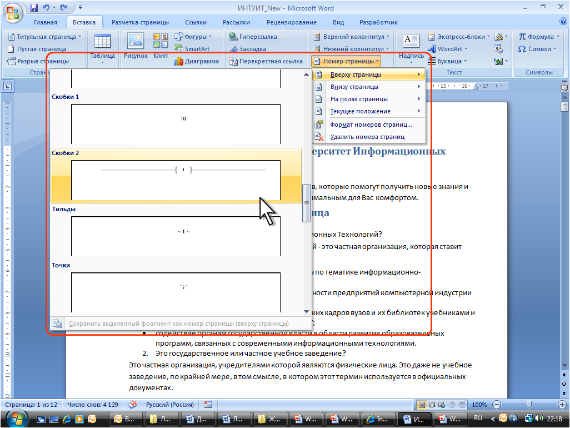This screenshot has width=570, height=428.
Task: Insert SmartArt graphic
Action: click(x=192, y=49)
